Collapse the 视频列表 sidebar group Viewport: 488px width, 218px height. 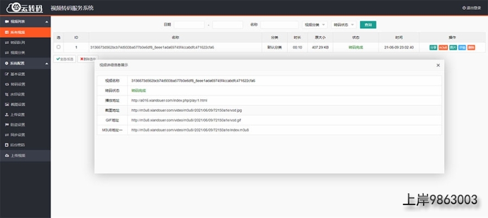[x=25, y=22]
